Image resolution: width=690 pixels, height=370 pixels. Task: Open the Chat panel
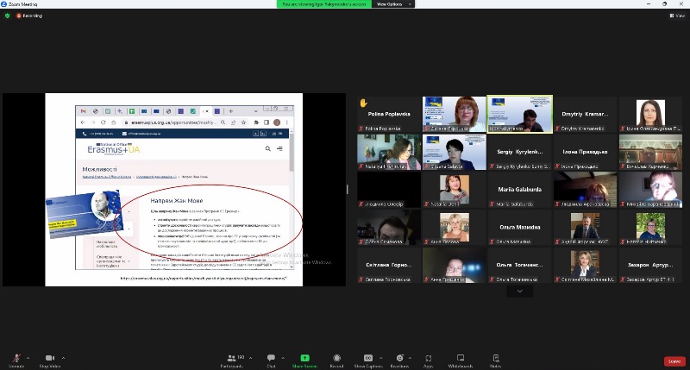(x=271, y=360)
